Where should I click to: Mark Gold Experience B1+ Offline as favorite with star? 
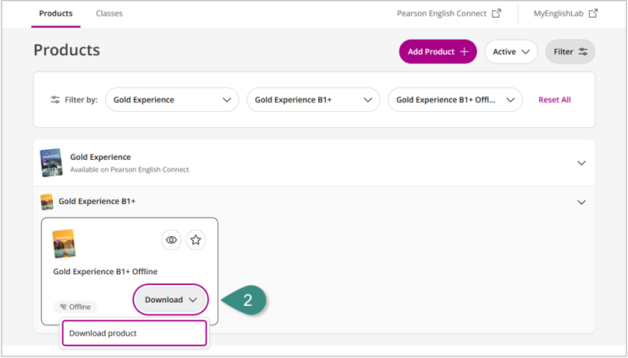[195, 240]
